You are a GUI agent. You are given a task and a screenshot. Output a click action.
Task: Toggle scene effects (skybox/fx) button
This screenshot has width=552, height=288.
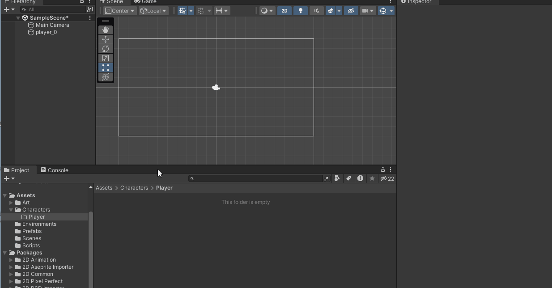tap(331, 11)
